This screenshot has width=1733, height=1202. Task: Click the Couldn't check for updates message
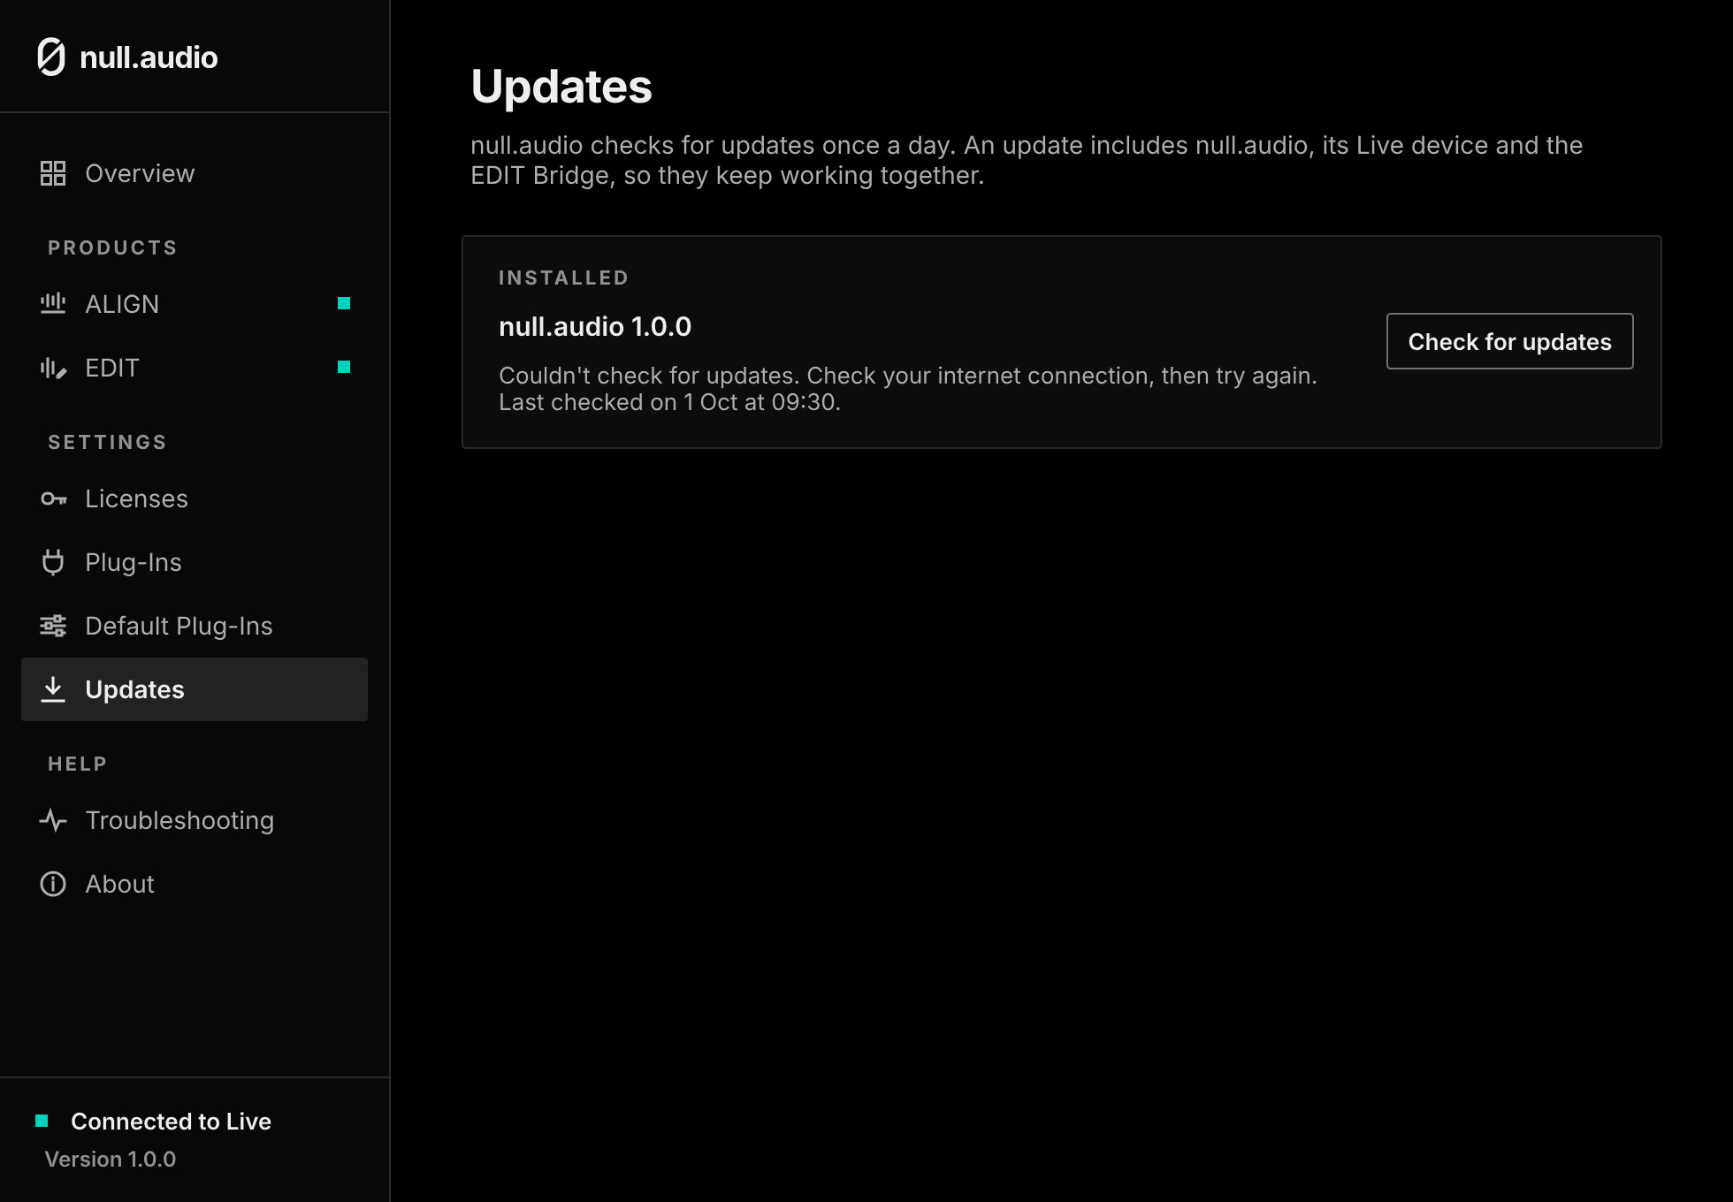pos(908,376)
